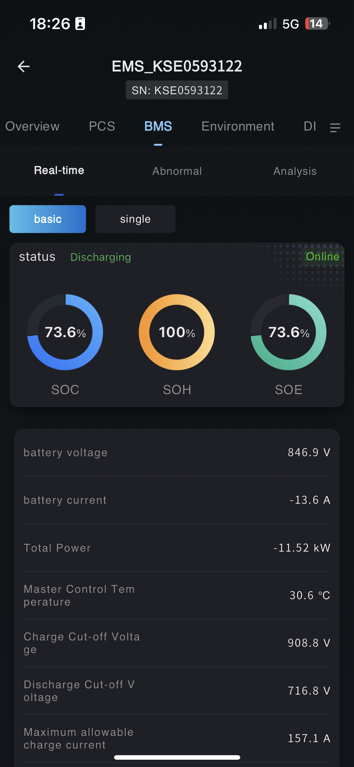Select the SOE ring gauge
Viewport: 354px width, 767px height.
pyautogui.click(x=288, y=332)
